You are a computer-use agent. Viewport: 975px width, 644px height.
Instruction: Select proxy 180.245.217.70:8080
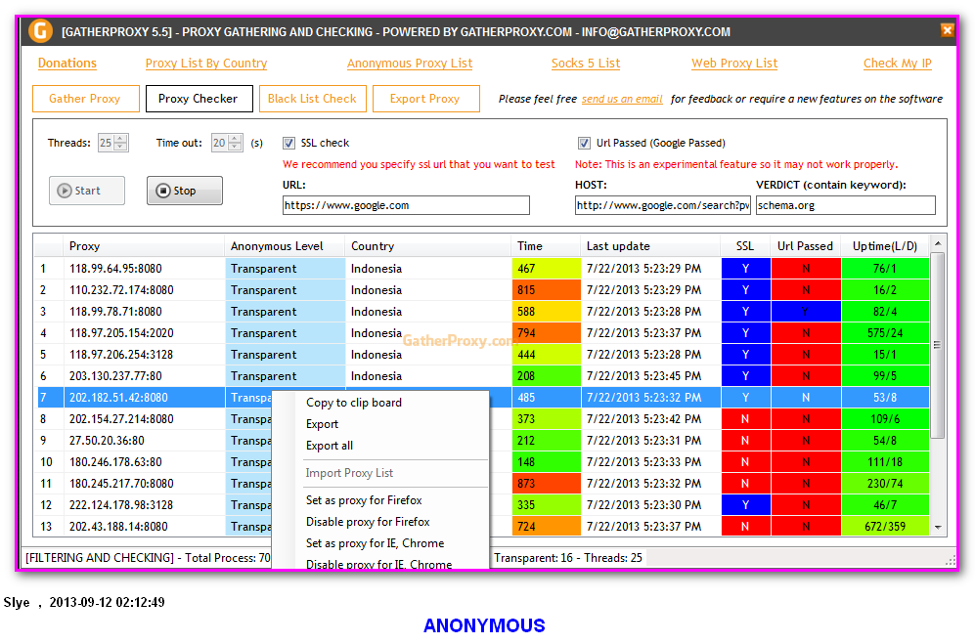click(482, 483)
